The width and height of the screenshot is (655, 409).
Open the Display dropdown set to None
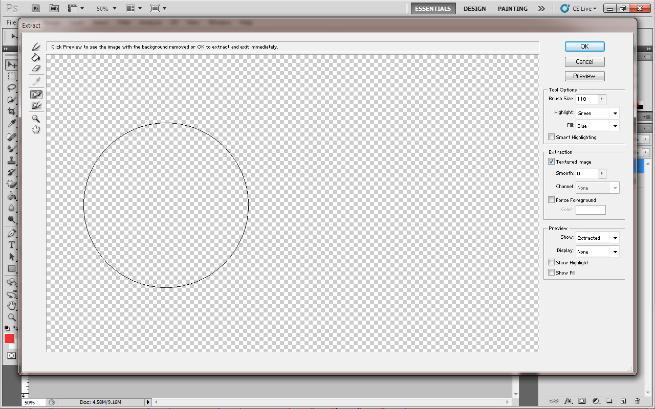point(615,252)
